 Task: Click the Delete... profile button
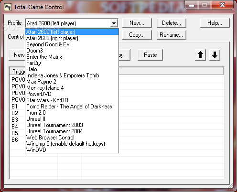tap(172, 23)
